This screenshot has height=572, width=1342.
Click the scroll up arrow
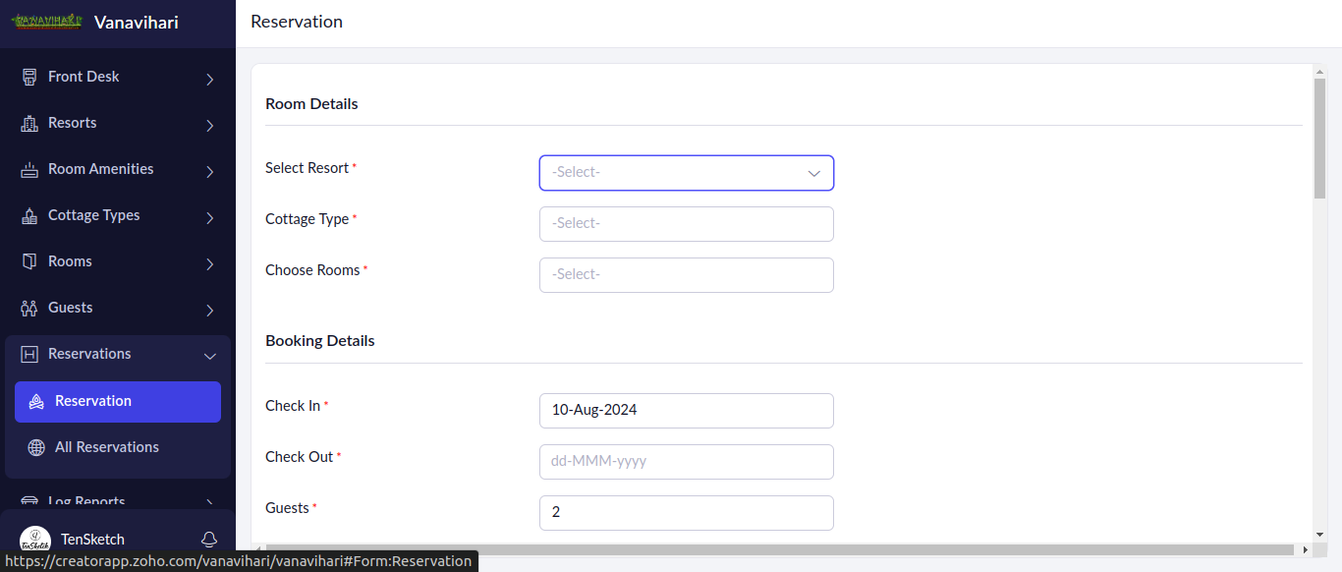(1319, 71)
